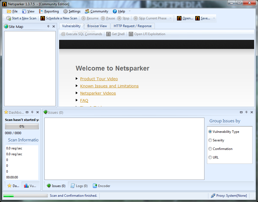Switch to HTTP Request / Response tab
This screenshot has width=258, height=202.
(133, 26)
